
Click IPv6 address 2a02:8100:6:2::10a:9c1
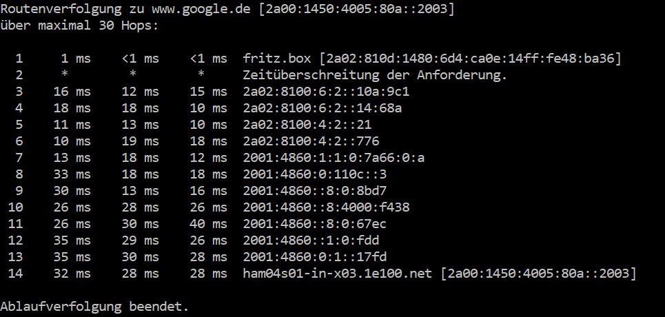coord(326,92)
